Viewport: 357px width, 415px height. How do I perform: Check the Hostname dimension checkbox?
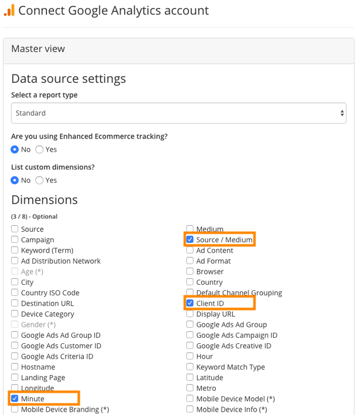(x=14, y=366)
